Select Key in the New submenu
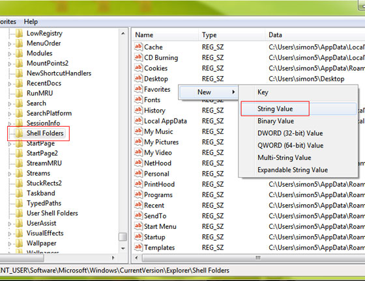This screenshot has height=281, width=365. click(263, 92)
